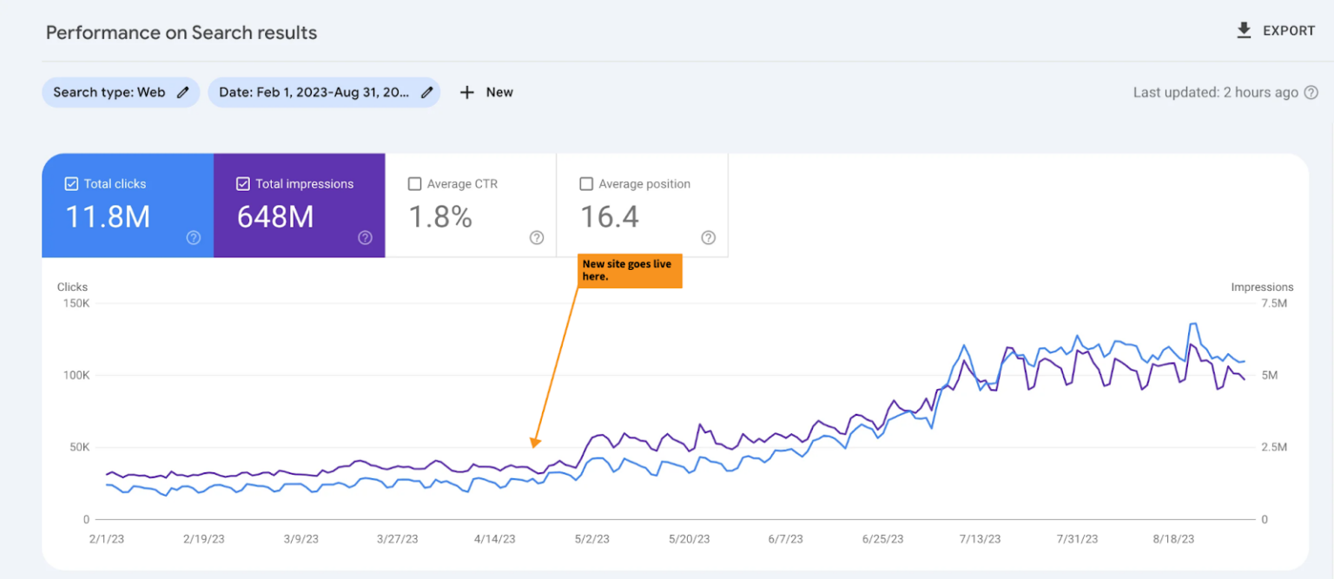Image resolution: width=1334 pixels, height=579 pixels.
Task: Click the New filter button
Action: pyautogui.click(x=485, y=92)
